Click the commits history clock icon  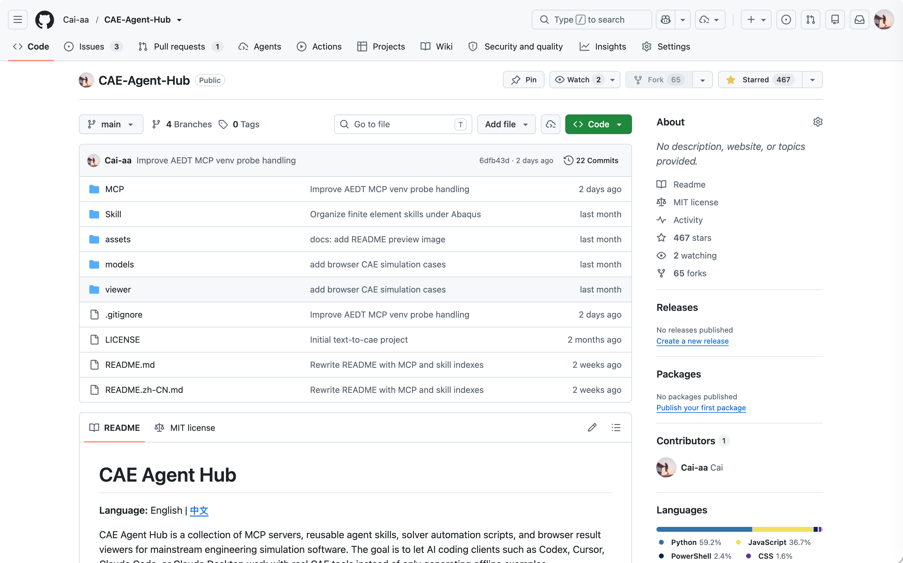pyautogui.click(x=568, y=160)
